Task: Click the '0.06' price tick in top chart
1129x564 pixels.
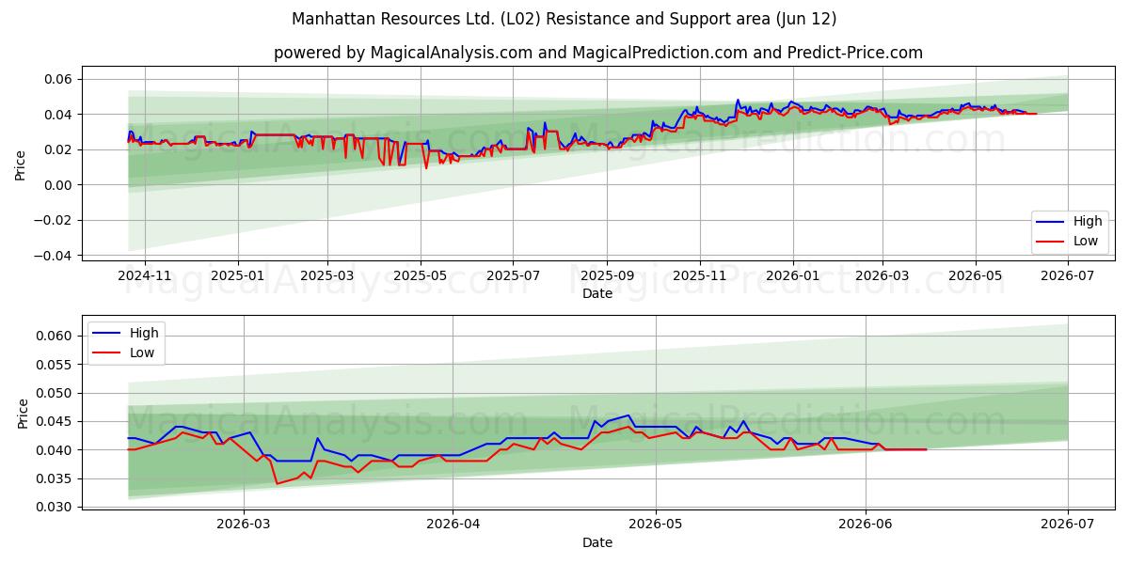Action: [x=60, y=79]
